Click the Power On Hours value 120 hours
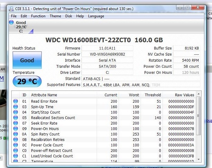 point(187,73)
